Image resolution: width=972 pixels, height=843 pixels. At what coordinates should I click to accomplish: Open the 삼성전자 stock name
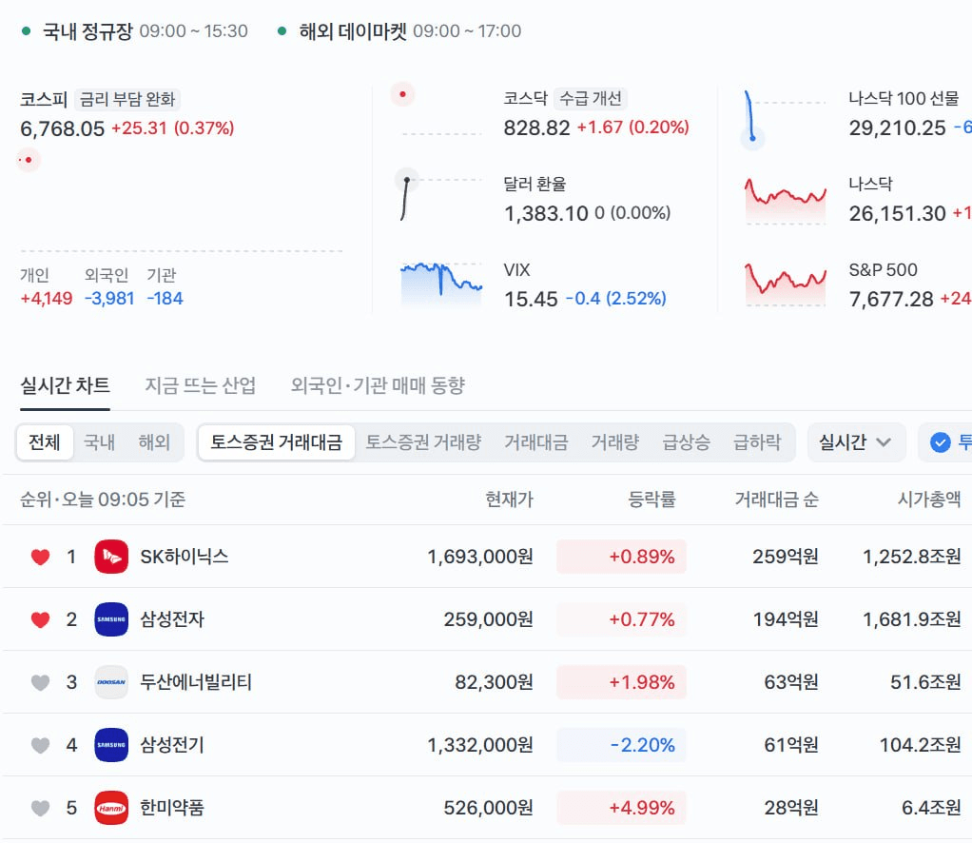click(172, 619)
